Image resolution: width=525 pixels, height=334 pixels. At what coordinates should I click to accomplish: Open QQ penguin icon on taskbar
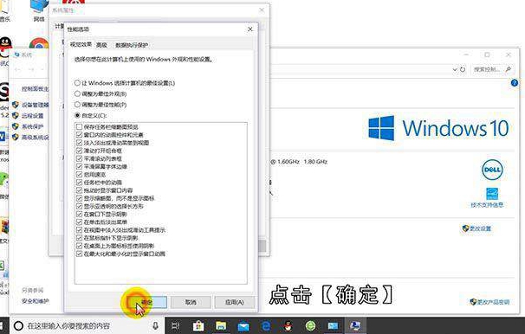288,325
